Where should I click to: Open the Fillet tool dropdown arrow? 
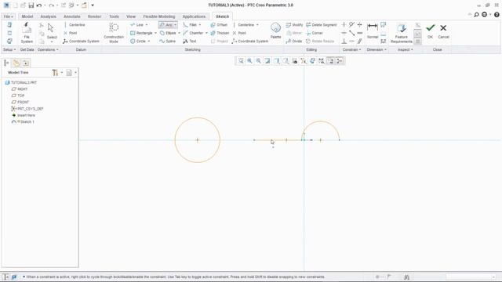[x=200, y=24]
